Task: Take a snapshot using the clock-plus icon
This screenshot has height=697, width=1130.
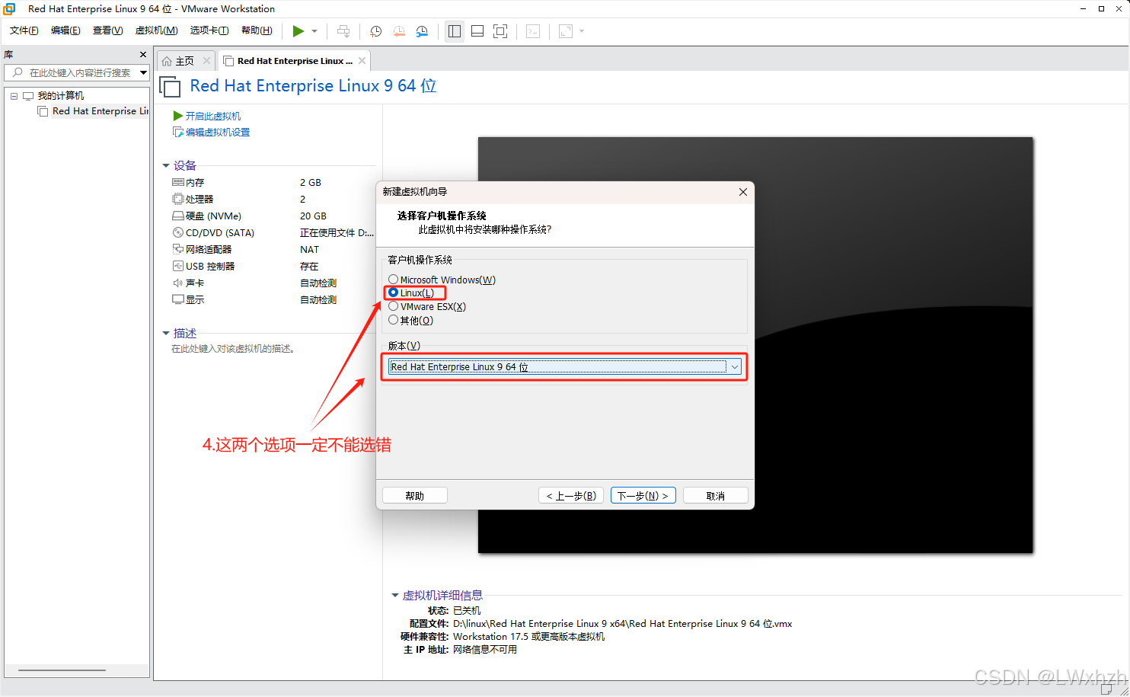Action: pos(375,31)
